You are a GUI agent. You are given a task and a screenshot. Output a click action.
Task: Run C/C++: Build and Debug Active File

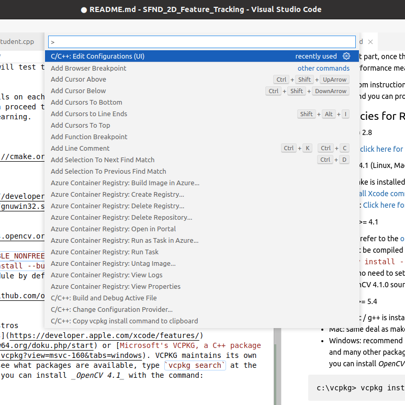[x=202, y=298]
